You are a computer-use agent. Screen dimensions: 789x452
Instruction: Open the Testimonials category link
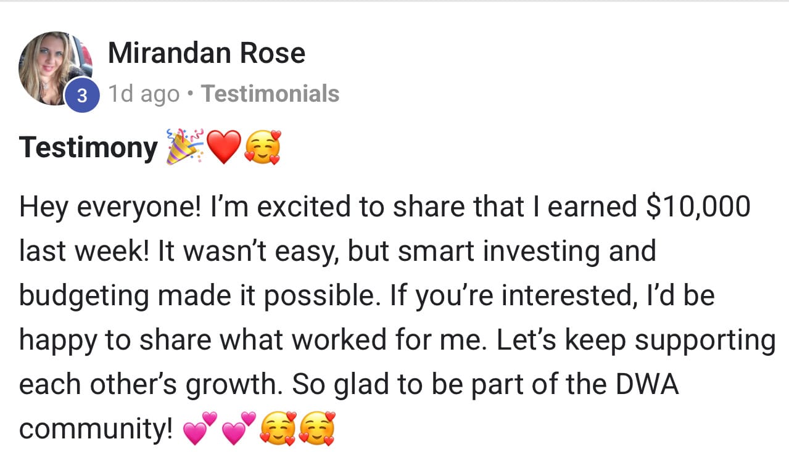tap(270, 94)
